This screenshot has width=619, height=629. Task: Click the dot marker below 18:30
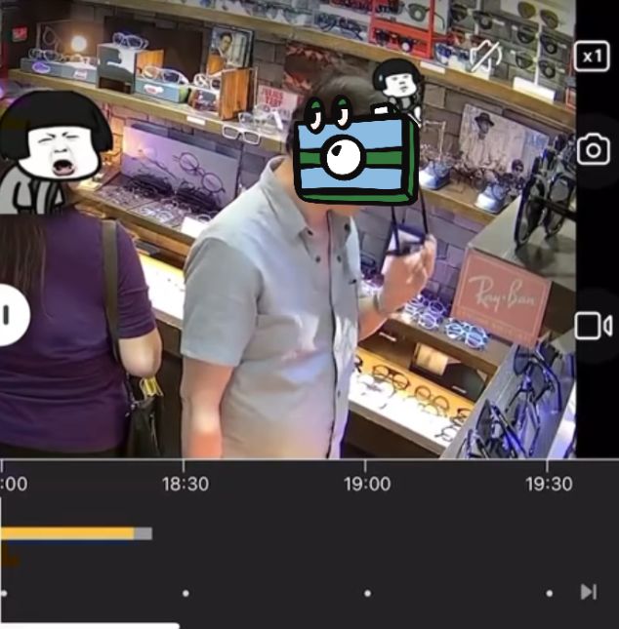tap(186, 593)
